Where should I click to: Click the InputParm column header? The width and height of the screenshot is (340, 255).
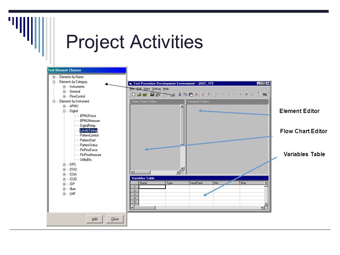click(x=201, y=183)
